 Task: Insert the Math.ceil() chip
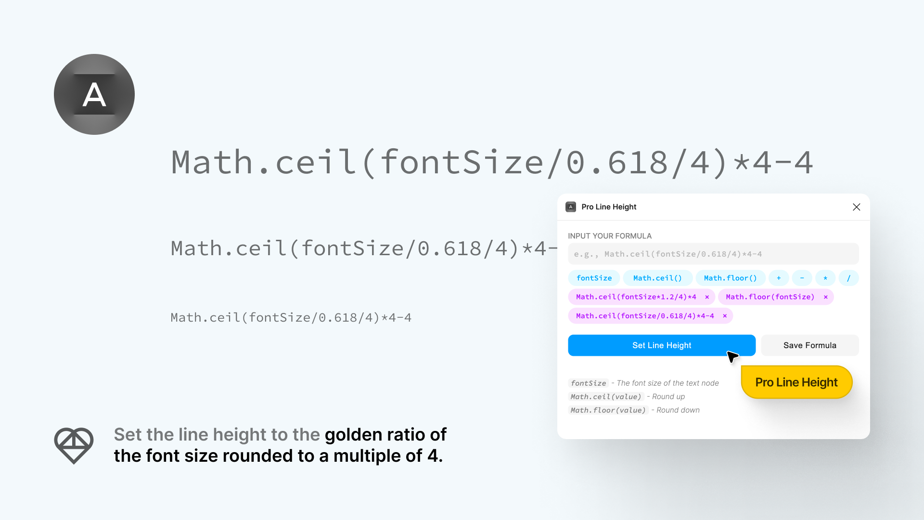(x=657, y=278)
